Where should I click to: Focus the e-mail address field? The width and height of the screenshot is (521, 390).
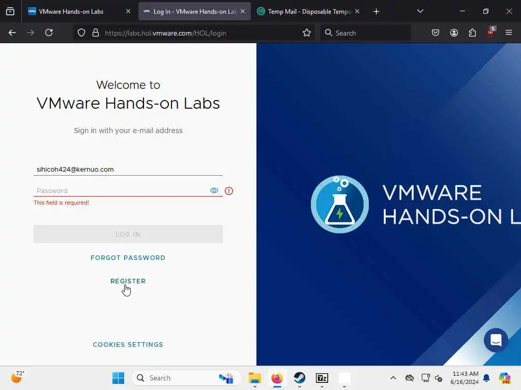128,170
